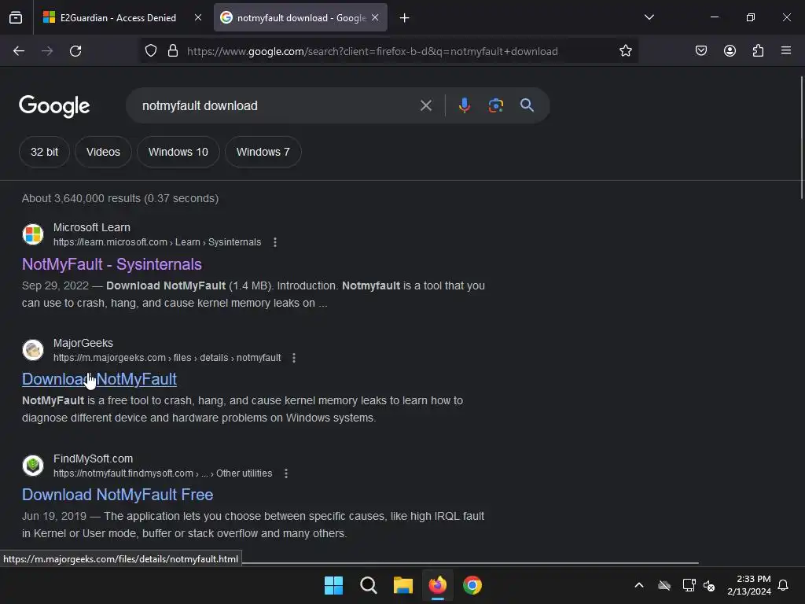Switch to Firefox in the taskbar
Screen dimensions: 805x604
pyautogui.click(x=437, y=585)
